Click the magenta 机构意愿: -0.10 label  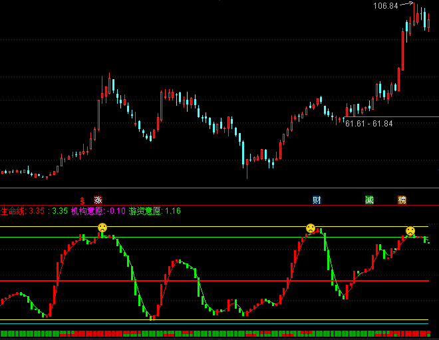point(98,211)
